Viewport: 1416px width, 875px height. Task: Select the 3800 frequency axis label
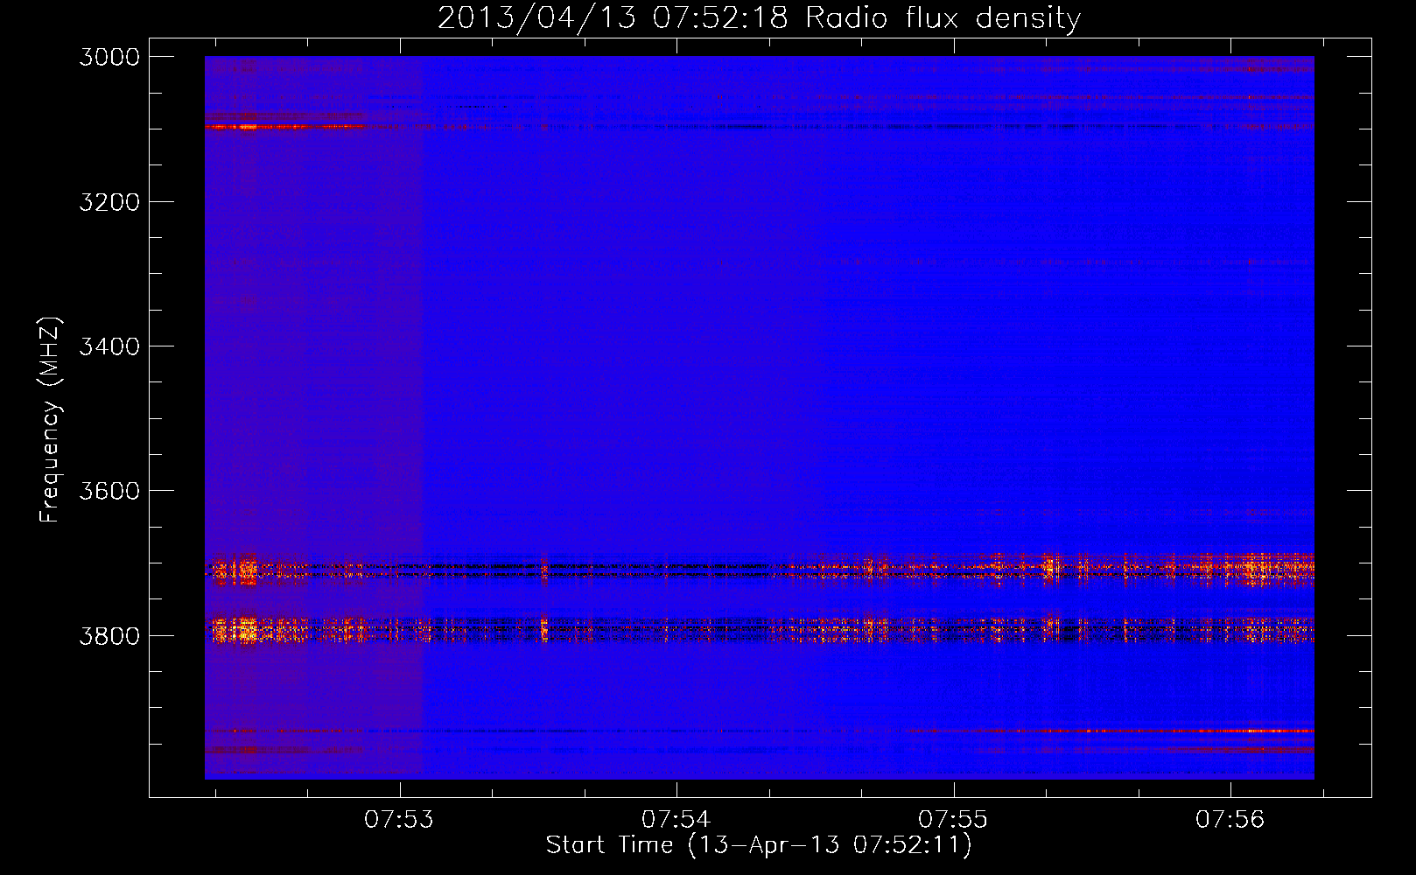(109, 636)
